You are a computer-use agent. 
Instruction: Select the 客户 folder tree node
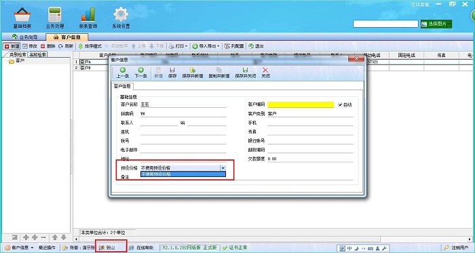click(17, 61)
